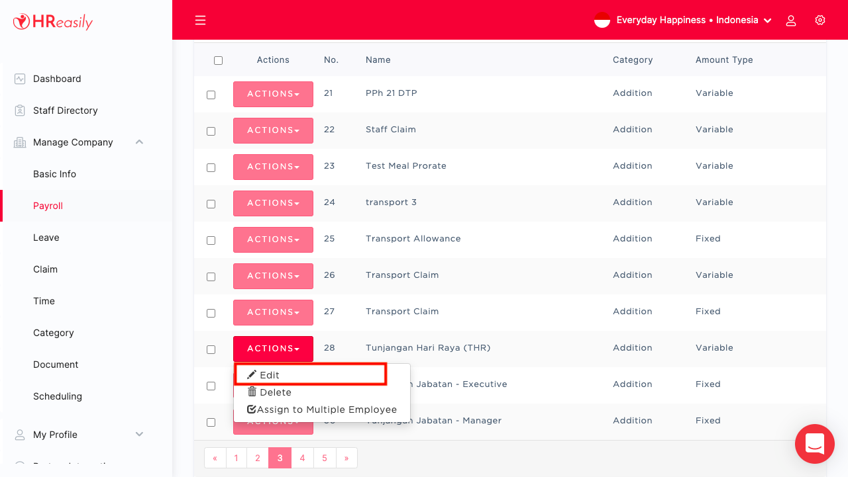The height and width of the screenshot is (477, 848).
Task: Check the box for PPh 21 DTP row
Action: tap(211, 95)
